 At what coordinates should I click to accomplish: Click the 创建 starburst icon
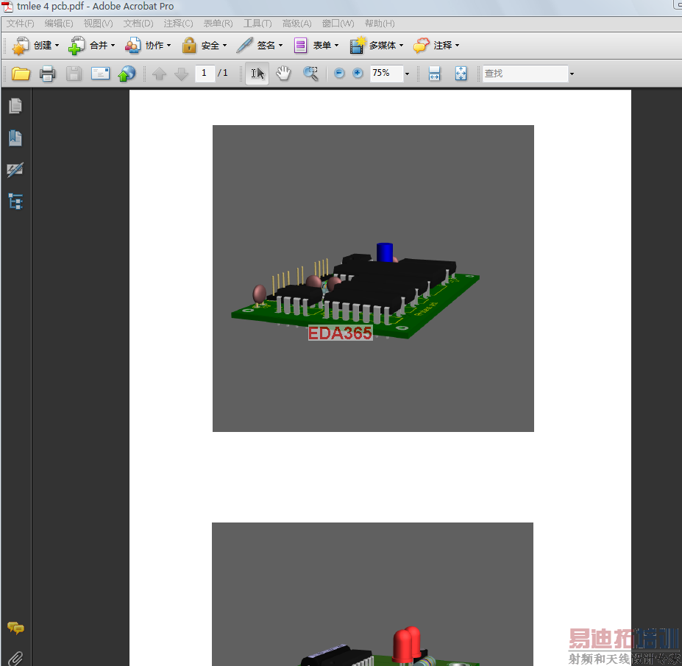(20, 46)
